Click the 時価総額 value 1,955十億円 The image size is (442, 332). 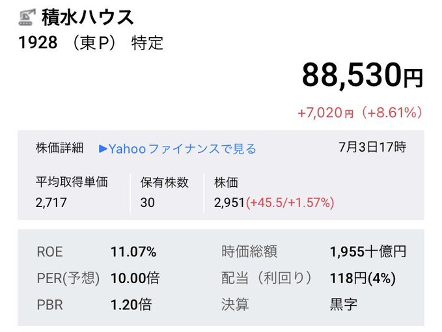click(368, 252)
